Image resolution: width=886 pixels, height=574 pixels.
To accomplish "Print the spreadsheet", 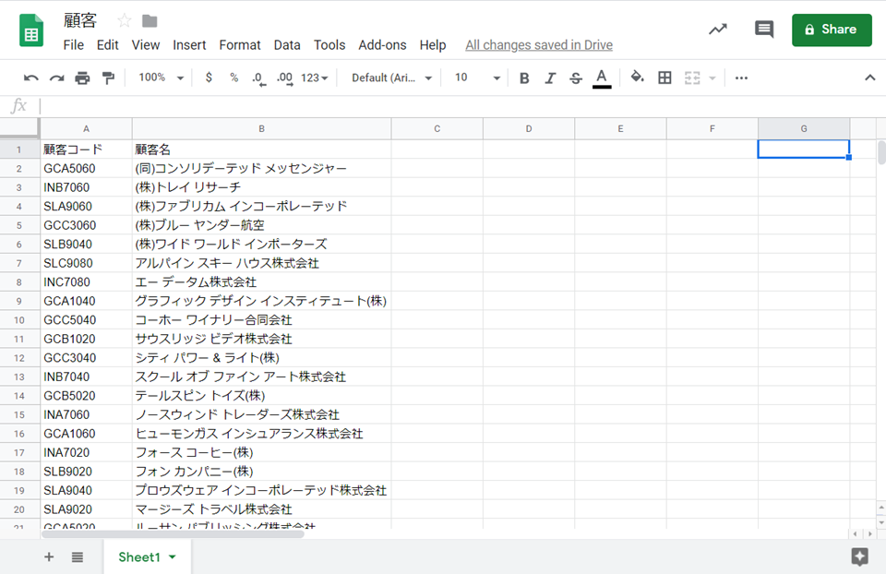I will pyautogui.click(x=82, y=78).
